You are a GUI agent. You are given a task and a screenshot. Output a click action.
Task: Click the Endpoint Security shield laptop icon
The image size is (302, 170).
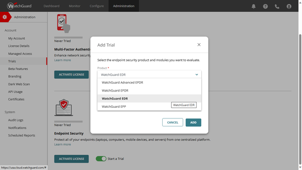64,107
